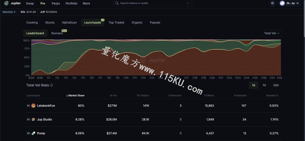
Task: Click the wallet avatar icon
Action: tap(282, 3)
